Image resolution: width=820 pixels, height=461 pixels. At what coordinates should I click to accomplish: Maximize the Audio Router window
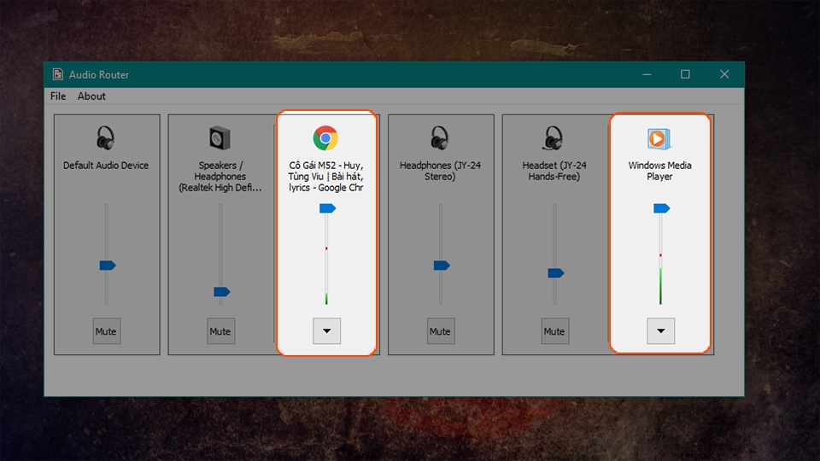click(685, 75)
